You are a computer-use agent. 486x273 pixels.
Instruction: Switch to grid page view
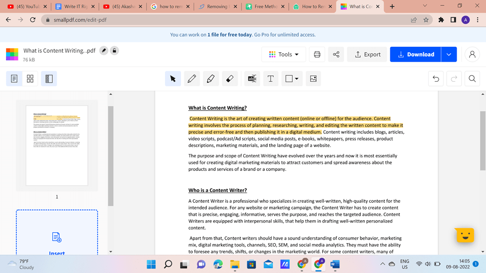coord(30,79)
